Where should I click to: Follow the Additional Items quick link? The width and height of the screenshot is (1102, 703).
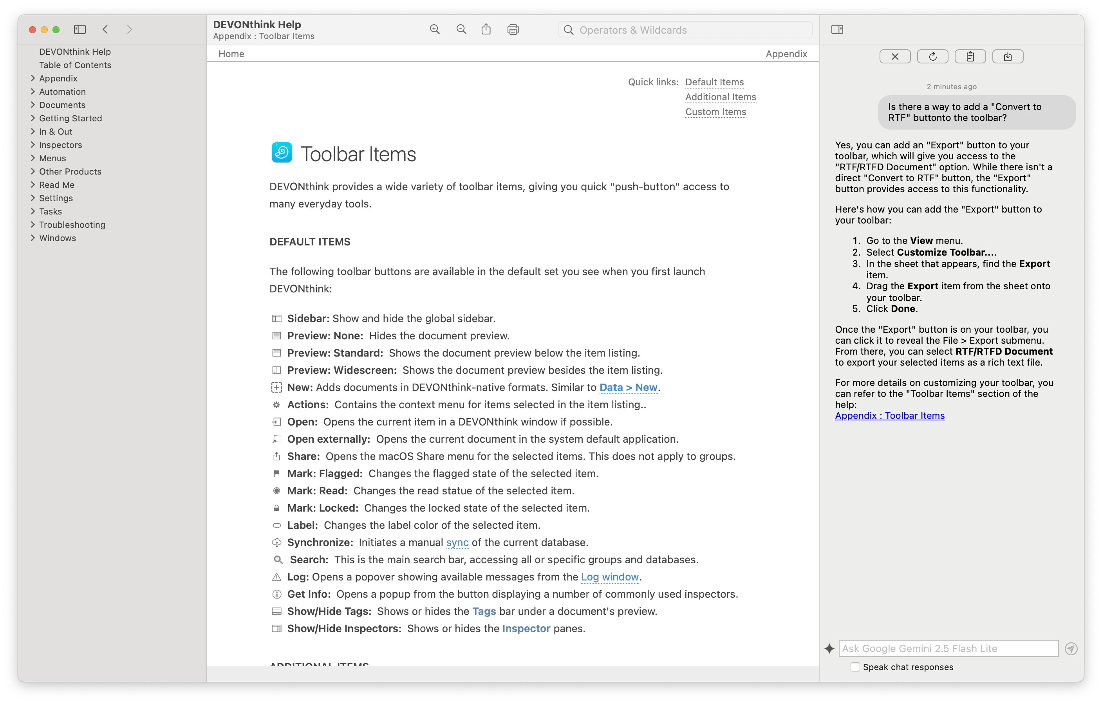(720, 97)
